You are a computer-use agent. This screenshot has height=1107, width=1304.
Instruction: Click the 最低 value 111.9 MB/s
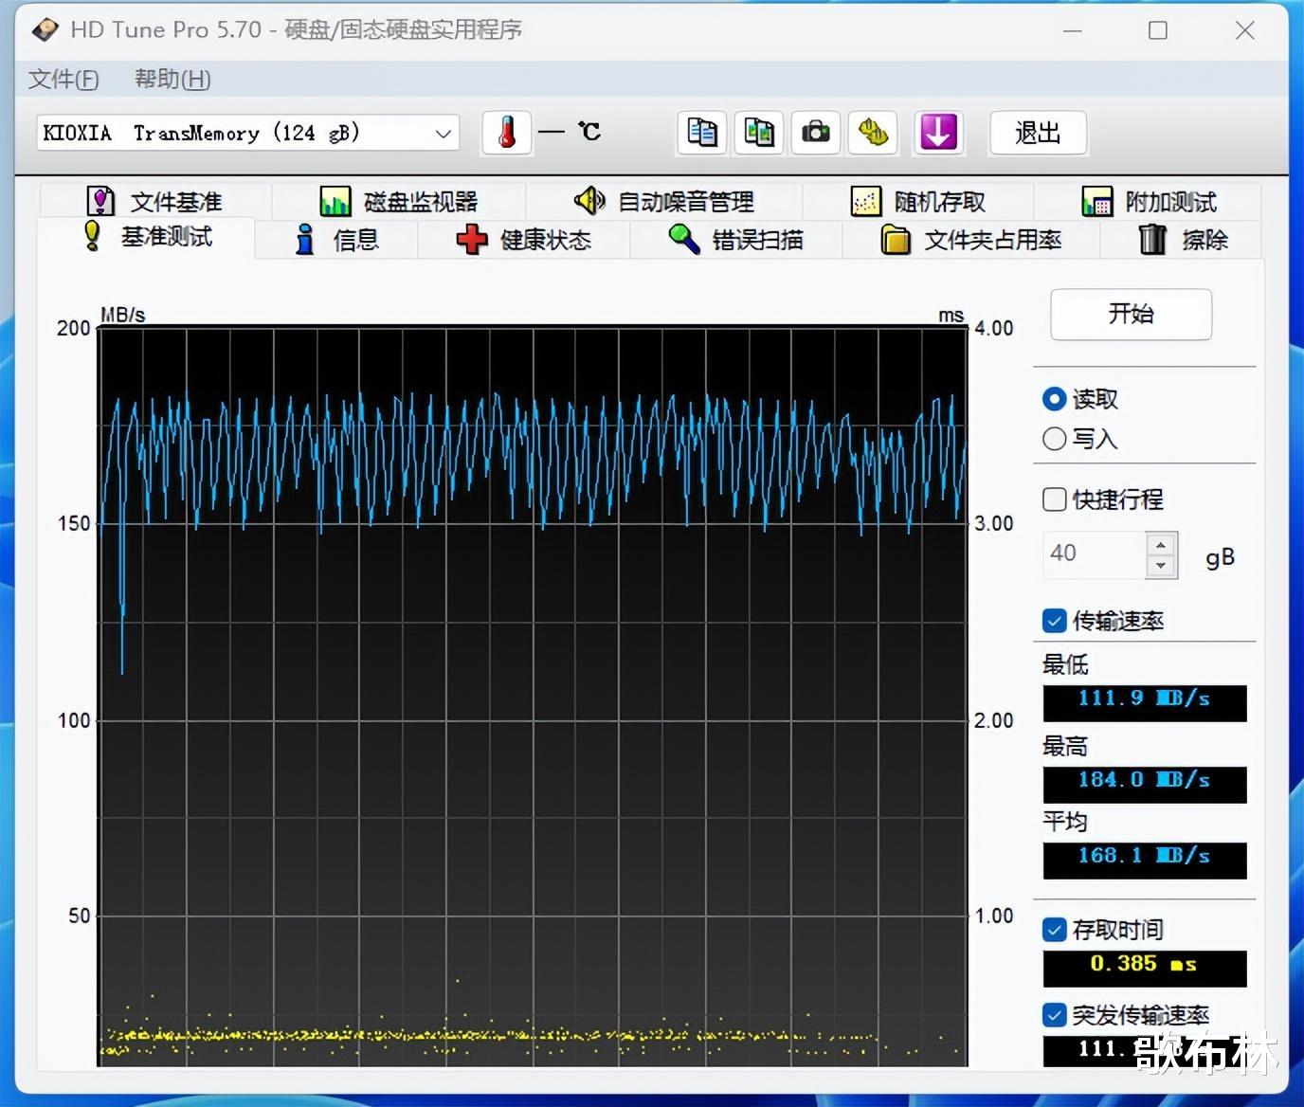tap(1145, 703)
